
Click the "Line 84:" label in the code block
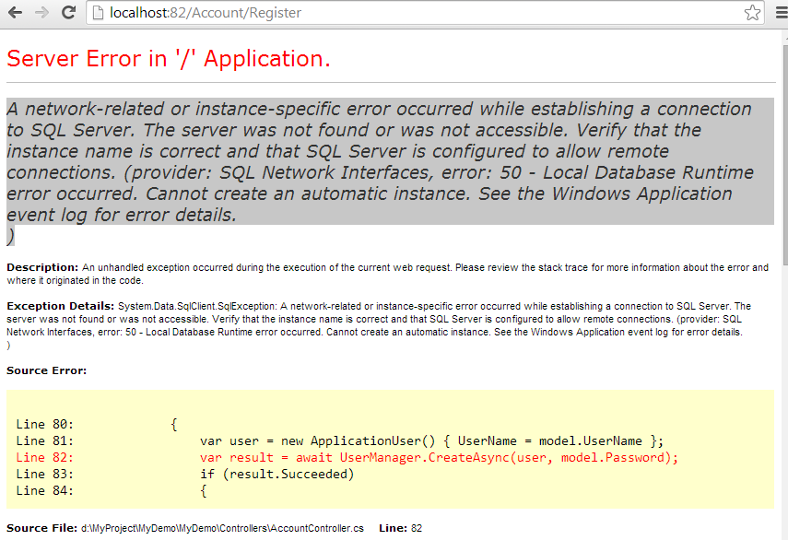(x=45, y=491)
